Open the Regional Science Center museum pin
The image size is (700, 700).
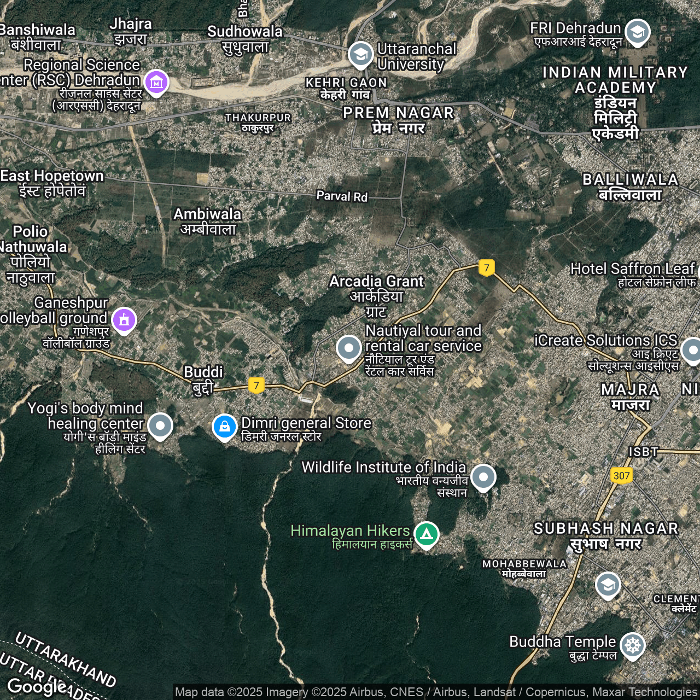[156, 83]
